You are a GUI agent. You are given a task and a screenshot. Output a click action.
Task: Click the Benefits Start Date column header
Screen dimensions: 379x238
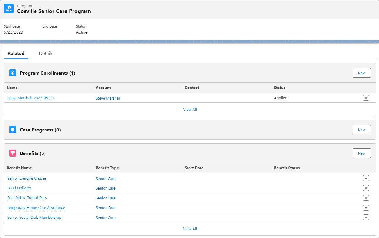[x=194, y=168]
